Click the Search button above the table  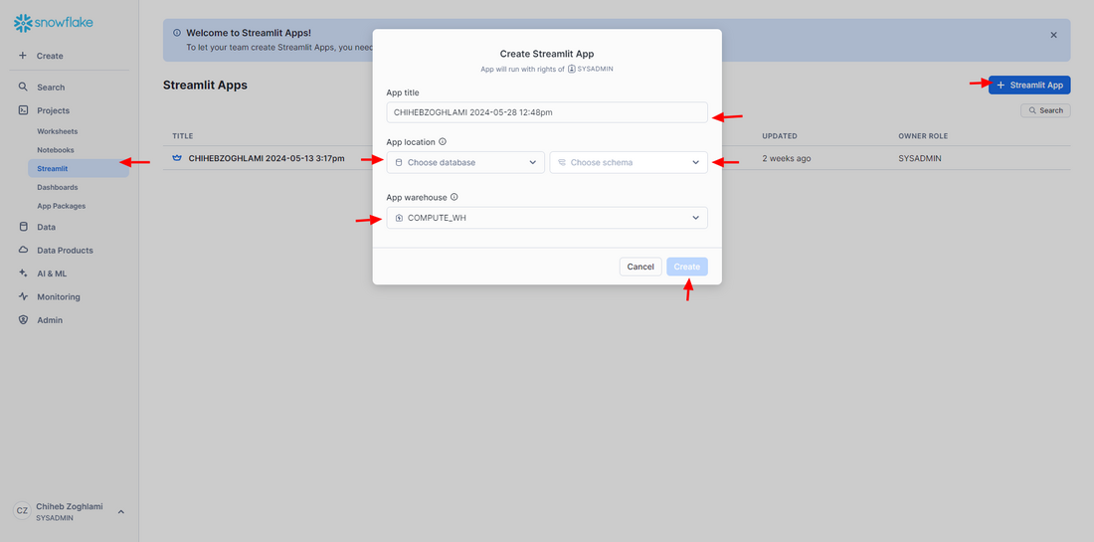(x=1045, y=110)
